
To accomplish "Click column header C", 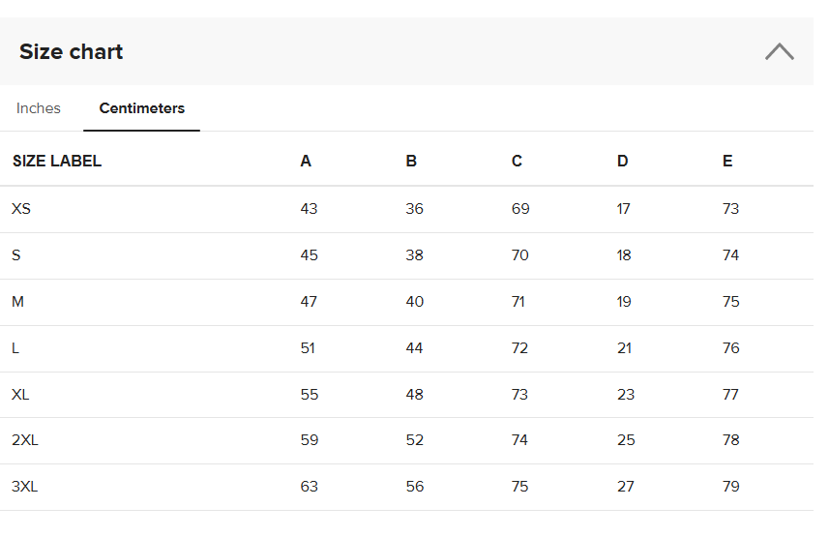I will point(517,162).
